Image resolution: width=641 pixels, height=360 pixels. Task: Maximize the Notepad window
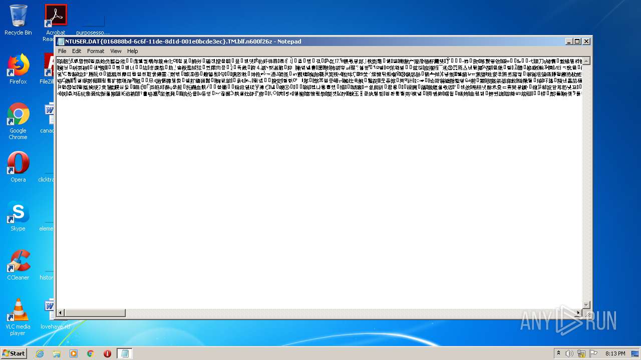click(x=577, y=41)
